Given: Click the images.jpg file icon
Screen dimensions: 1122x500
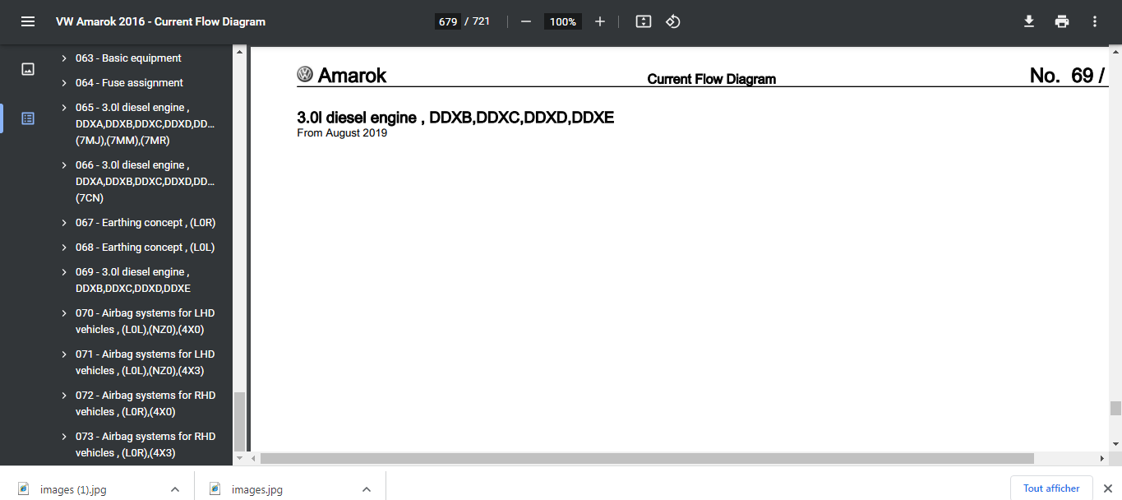Looking at the screenshot, I should click(x=215, y=488).
